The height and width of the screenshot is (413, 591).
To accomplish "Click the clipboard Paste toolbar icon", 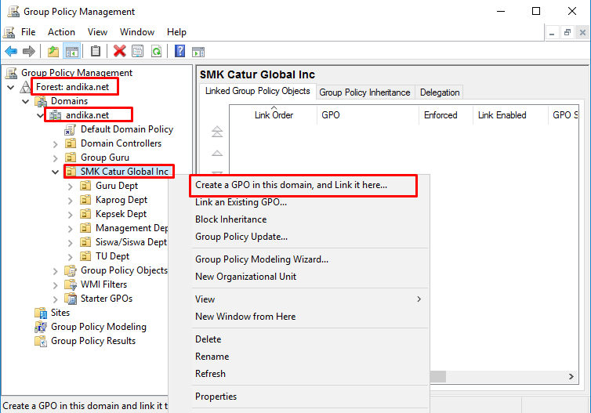I will click(x=96, y=51).
